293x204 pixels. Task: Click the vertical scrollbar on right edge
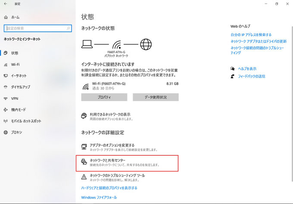click(292, 104)
